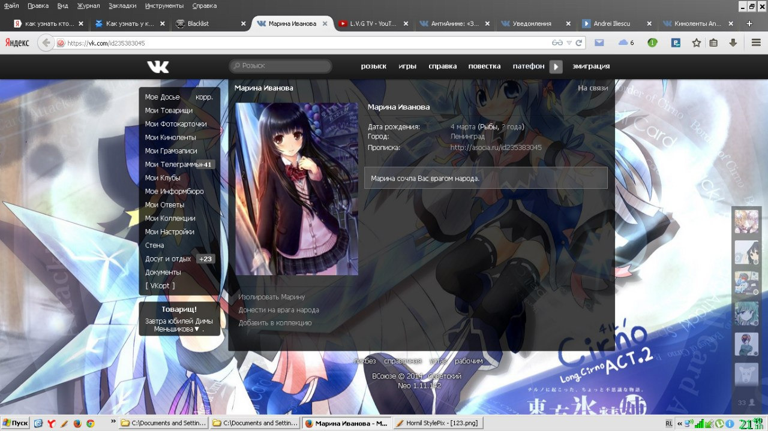Image resolution: width=768 pixels, height=431 pixels.
Task: Open Мое Досье in sidebar
Action: (x=162, y=97)
